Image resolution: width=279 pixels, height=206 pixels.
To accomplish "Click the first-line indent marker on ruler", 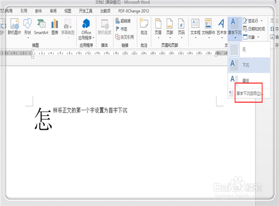I will [32, 51].
